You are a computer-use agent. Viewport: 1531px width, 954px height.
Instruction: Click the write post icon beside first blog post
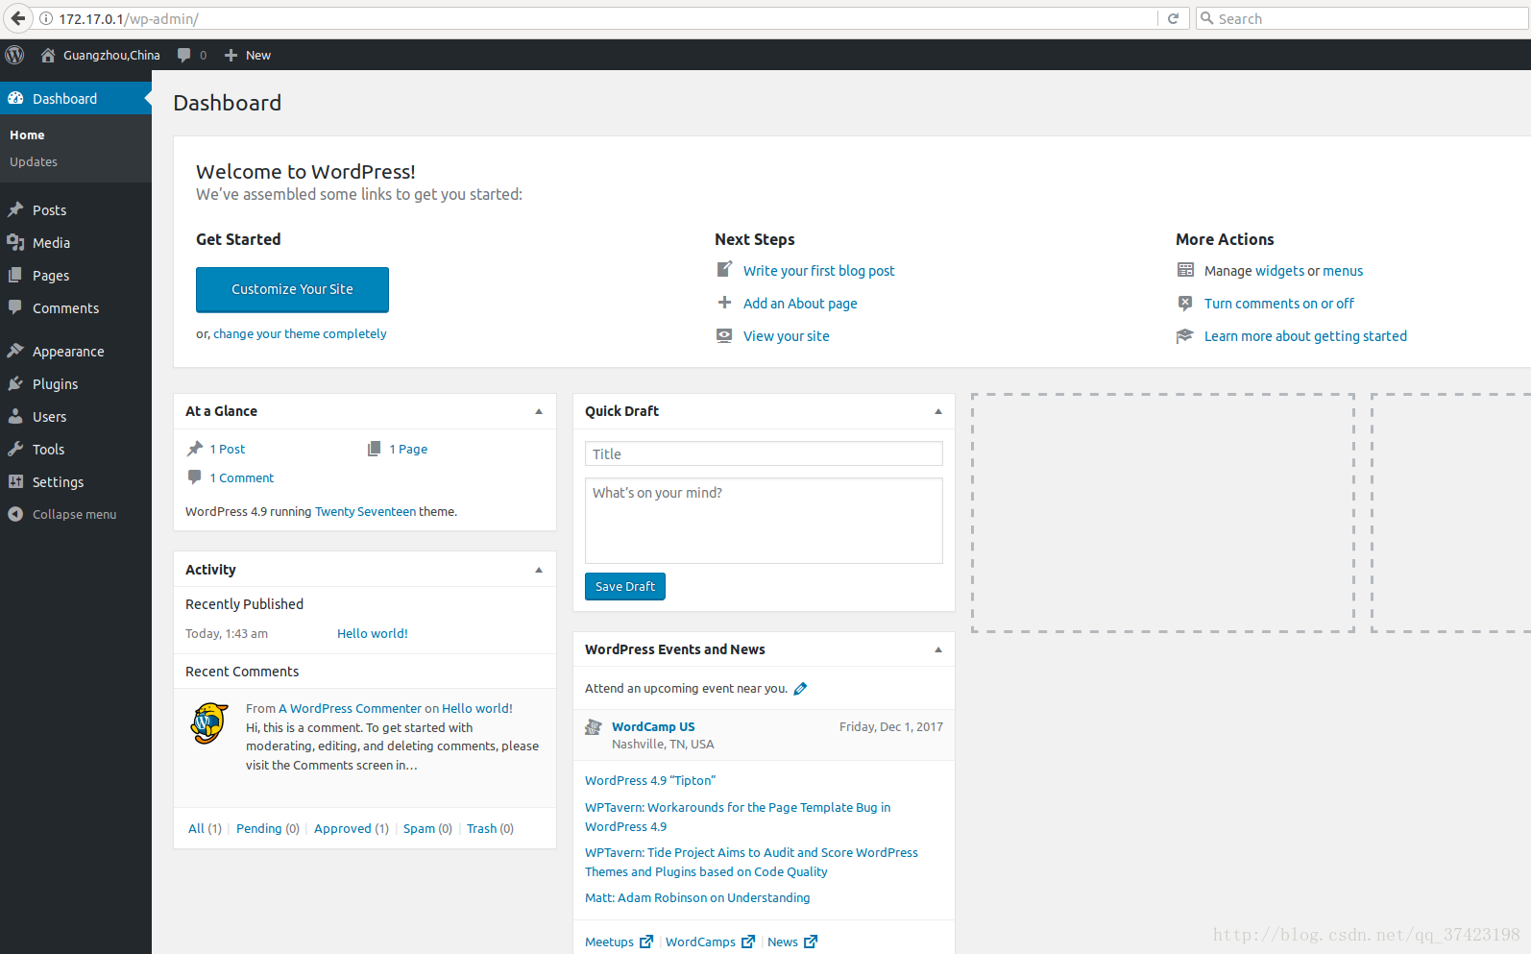tap(724, 270)
